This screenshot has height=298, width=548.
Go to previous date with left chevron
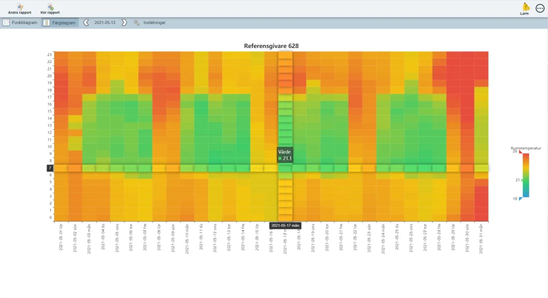click(86, 22)
